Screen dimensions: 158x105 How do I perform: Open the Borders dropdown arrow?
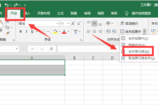pos(48,31)
